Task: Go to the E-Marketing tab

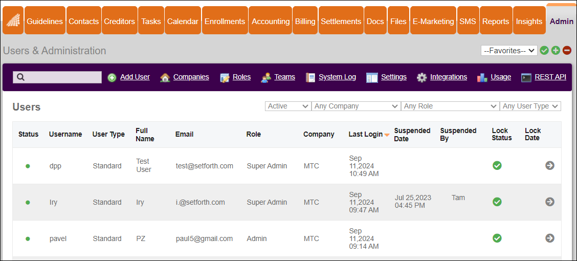Action: (x=433, y=21)
